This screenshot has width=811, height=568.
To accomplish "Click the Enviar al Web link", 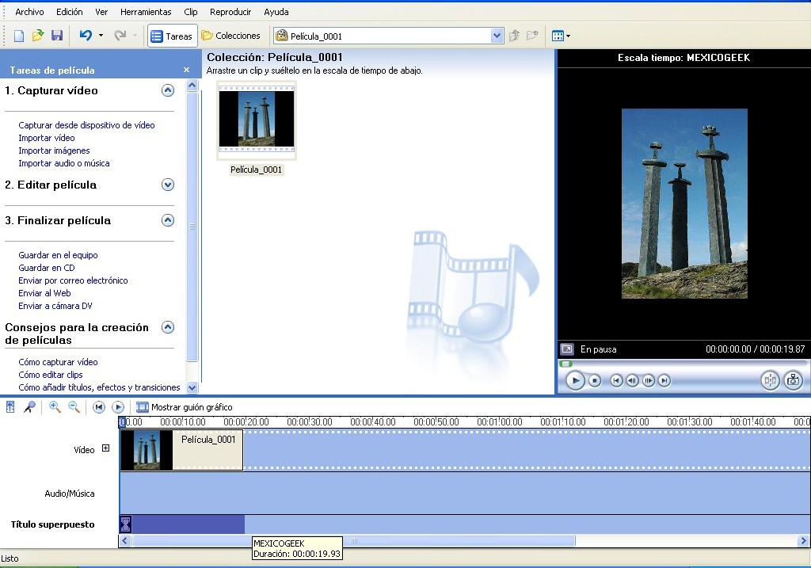I will click(x=44, y=293).
